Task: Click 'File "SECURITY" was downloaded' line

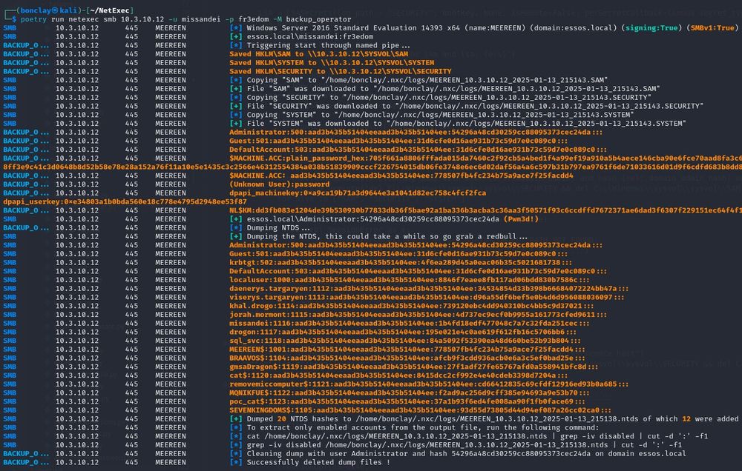Action: point(475,107)
